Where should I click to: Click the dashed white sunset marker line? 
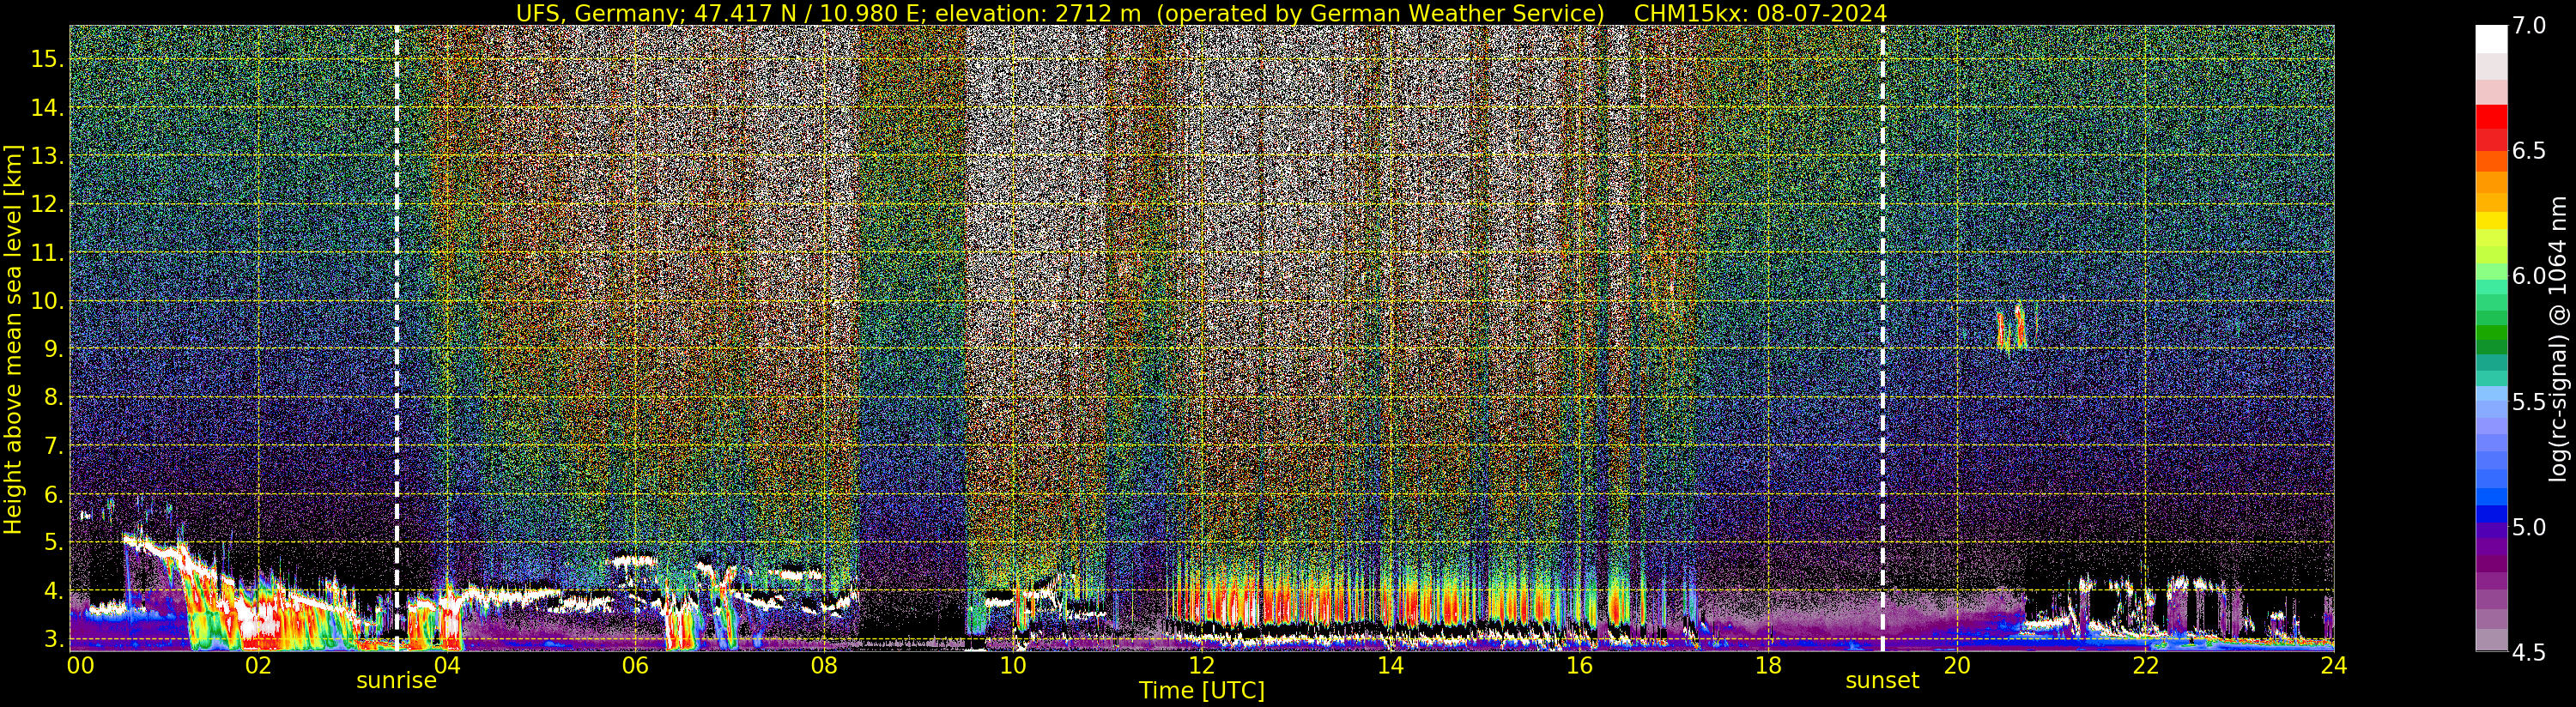[x=1882, y=339]
